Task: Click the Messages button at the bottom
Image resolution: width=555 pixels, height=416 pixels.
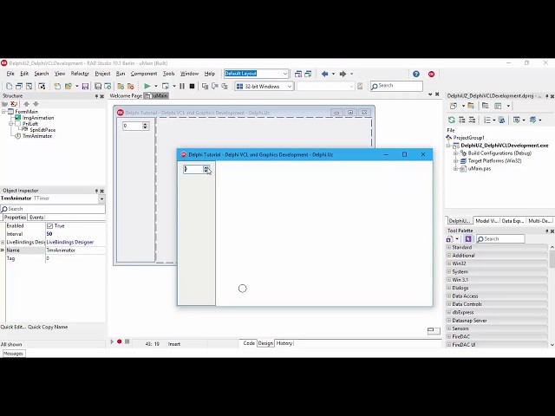Action: [14, 354]
